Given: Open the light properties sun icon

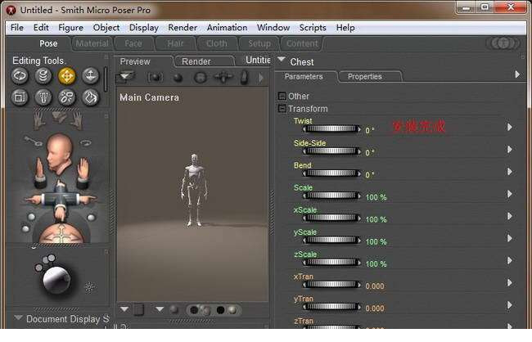Looking at the screenshot, I should coord(89,287).
